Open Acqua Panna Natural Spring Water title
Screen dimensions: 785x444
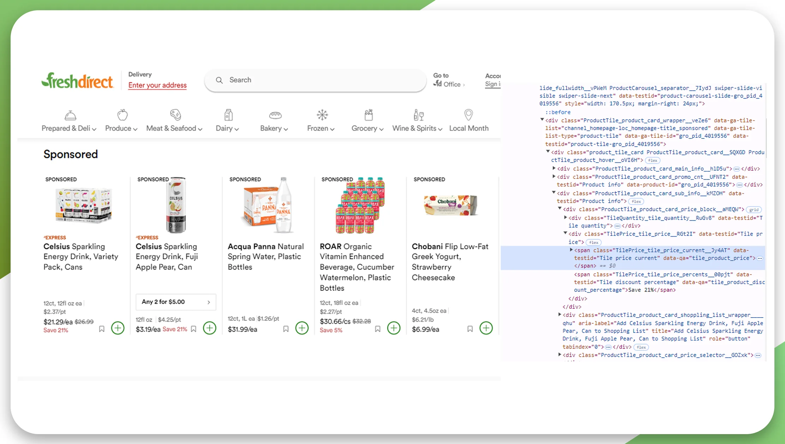266,257
